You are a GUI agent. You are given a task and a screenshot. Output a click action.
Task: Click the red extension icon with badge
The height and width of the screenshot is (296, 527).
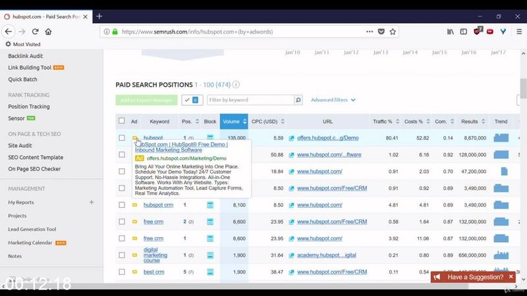(x=477, y=31)
